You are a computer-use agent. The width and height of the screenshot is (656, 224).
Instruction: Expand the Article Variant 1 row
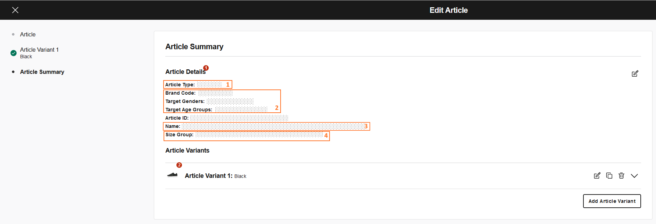[634, 176]
